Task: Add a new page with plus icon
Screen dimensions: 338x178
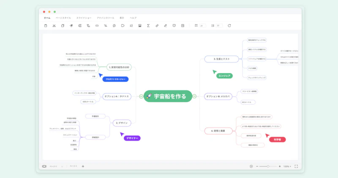Action: (x=83, y=166)
